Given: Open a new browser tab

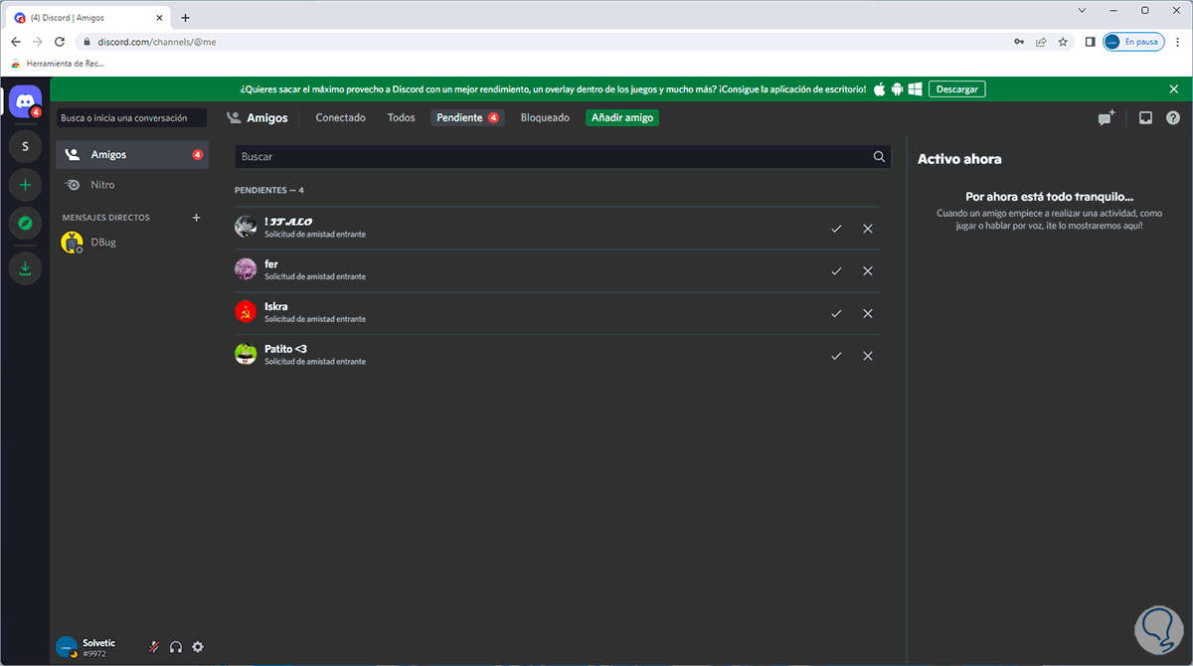Looking at the screenshot, I should click(185, 17).
